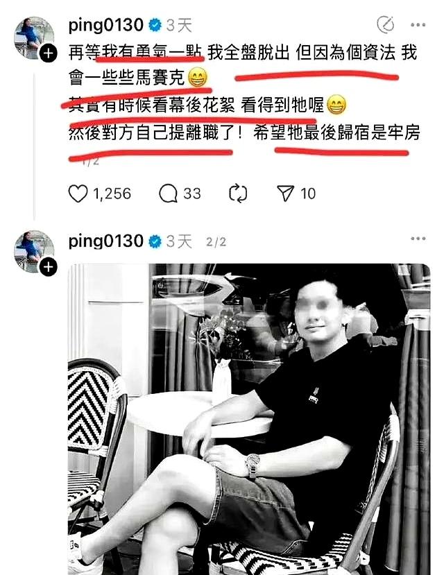Screen dimensions: 444x575
Task: Follow via plus badge on second avatar
Action: tap(48, 267)
